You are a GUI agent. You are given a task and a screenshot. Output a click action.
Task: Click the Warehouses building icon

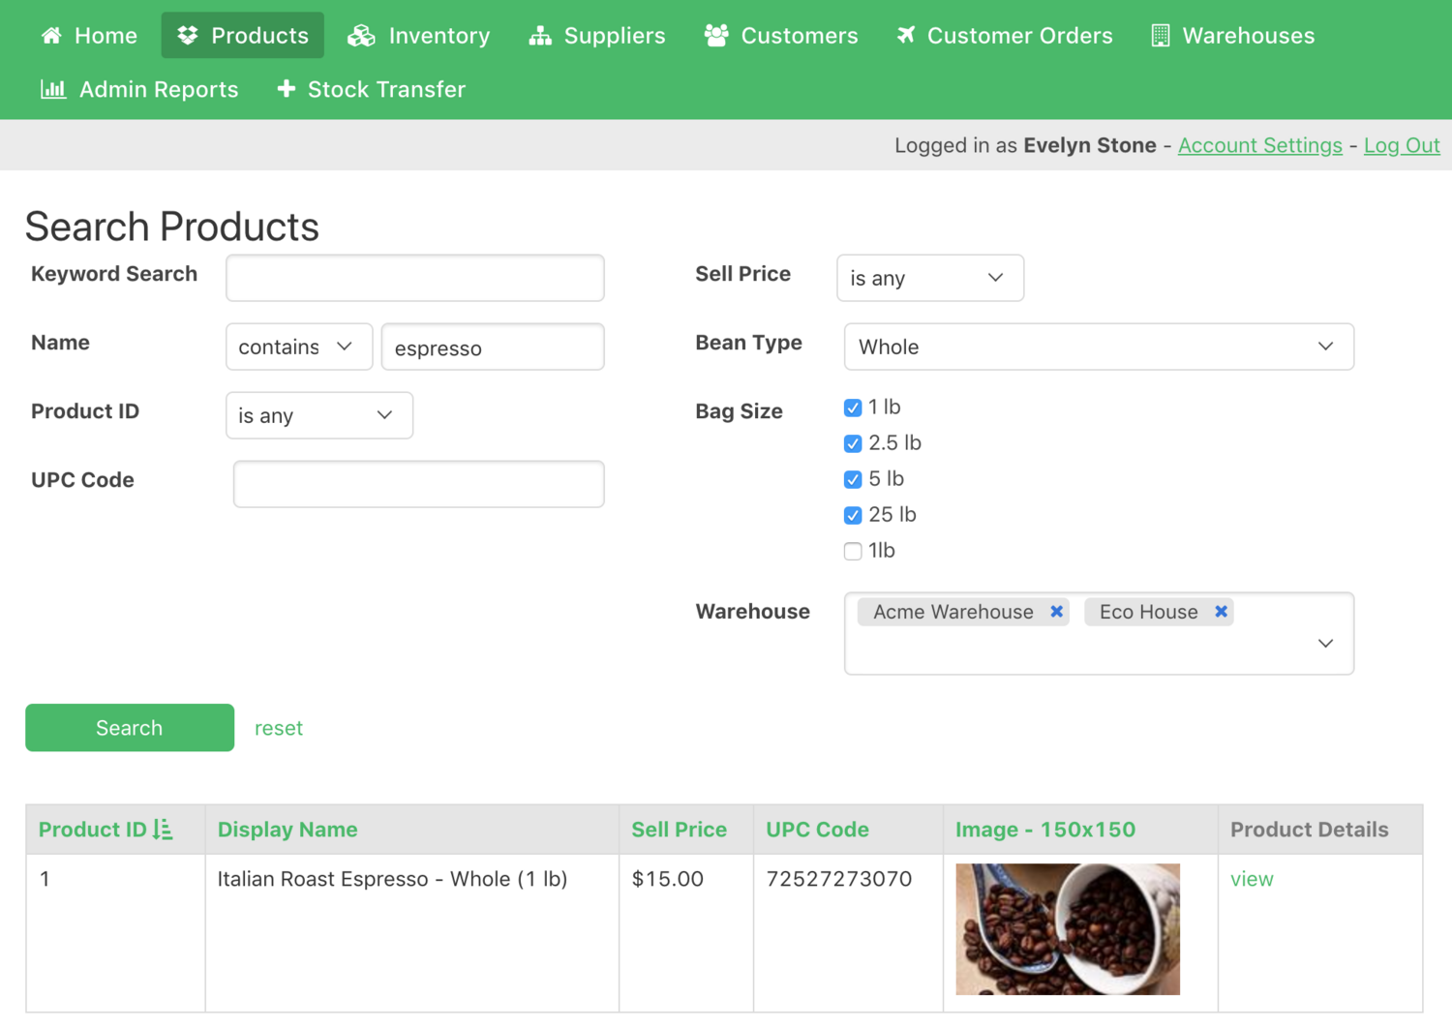[x=1160, y=36]
